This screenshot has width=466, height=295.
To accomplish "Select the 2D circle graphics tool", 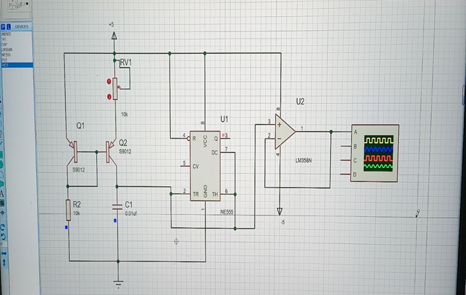I will pyautogui.click(x=1, y=164).
